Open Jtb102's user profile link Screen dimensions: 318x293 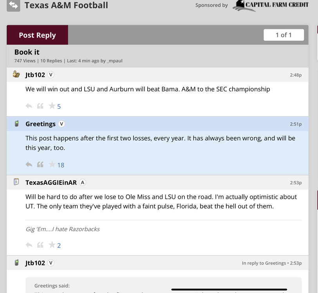point(35,75)
